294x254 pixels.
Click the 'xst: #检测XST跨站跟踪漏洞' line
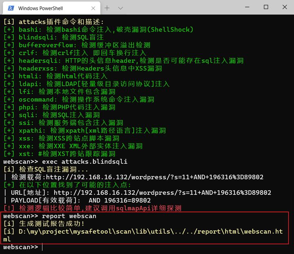(x=60, y=154)
